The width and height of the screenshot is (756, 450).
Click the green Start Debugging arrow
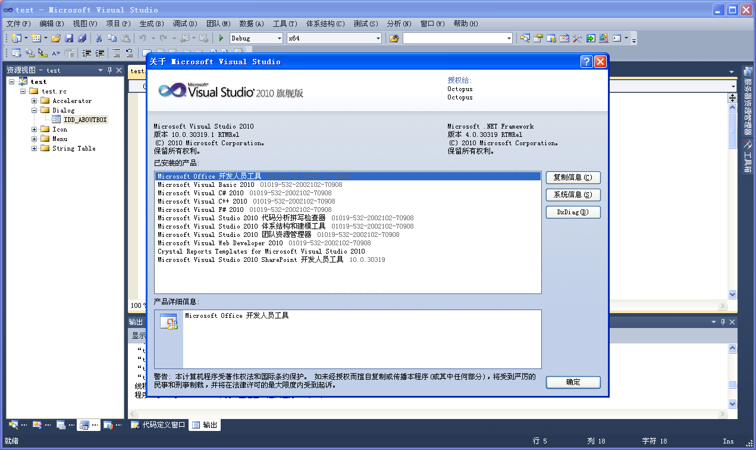click(x=221, y=38)
